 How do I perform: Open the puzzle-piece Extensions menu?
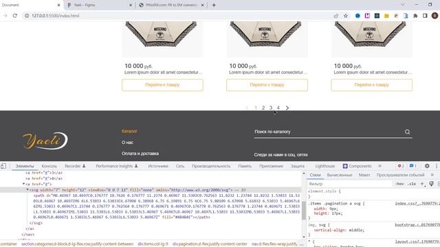[x=415, y=16]
